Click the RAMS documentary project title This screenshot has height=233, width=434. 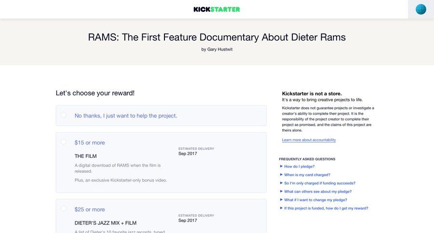tap(217, 37)
